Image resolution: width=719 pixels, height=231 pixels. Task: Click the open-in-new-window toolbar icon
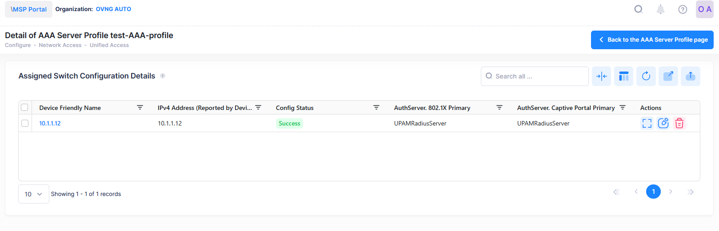pos(668,76)
